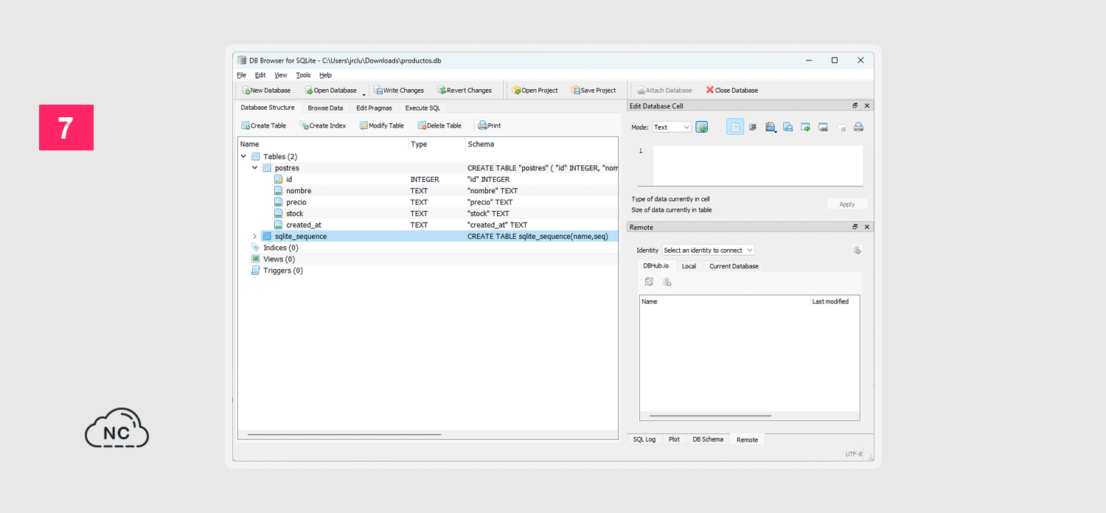Click inside the cell text editor field

[758, 165]
